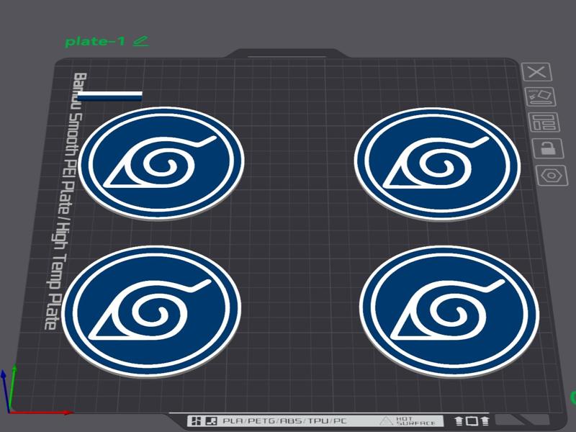Select the bottom-left Konoha coaster
The image size is (576, 432).
151,311
